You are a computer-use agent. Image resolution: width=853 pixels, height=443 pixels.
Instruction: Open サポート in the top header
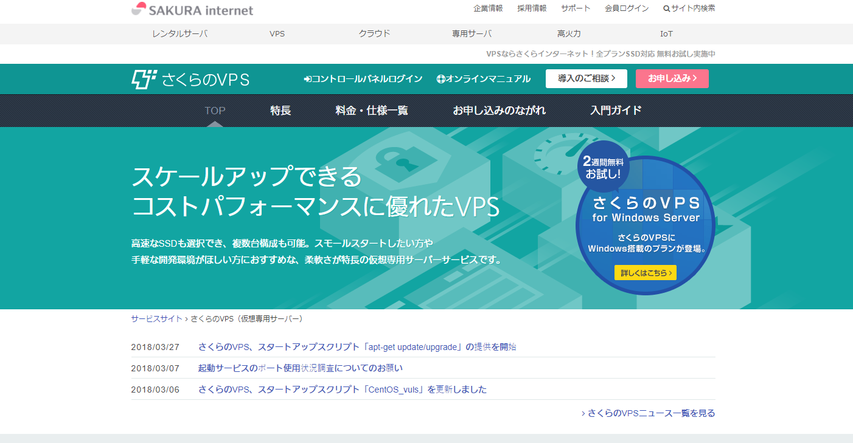pos(576,9)
